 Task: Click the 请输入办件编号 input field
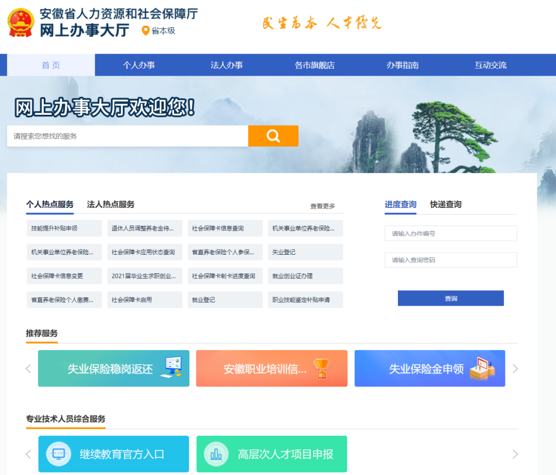450,233
